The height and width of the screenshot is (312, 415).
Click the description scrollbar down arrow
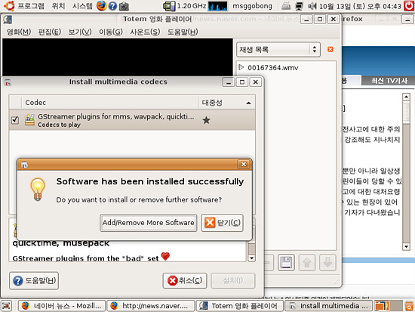[252, 258]
